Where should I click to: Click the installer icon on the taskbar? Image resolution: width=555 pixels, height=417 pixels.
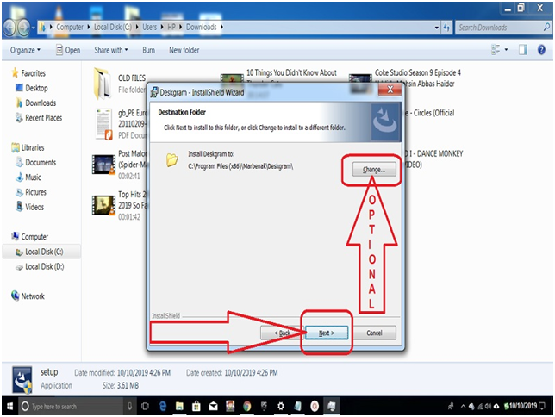point(332,407)
